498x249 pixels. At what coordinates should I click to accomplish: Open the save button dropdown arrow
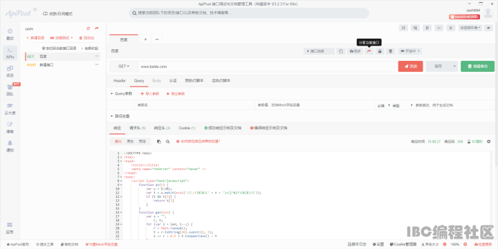(454, 66)
